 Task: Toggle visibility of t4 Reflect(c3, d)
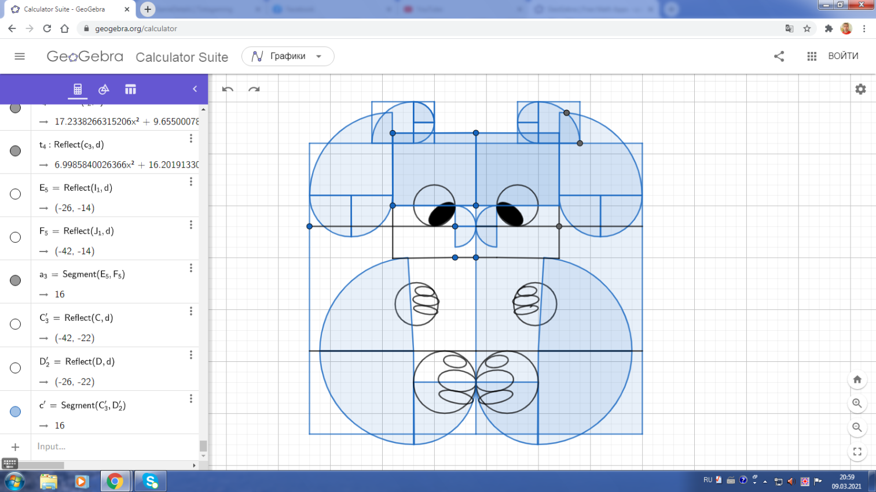(16, 151)
